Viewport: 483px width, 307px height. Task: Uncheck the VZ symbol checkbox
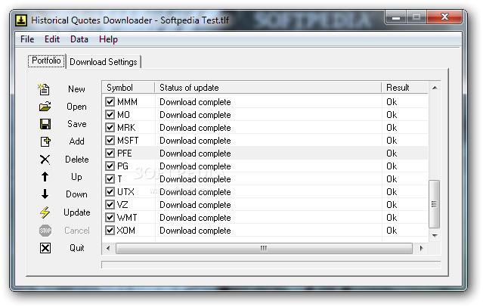click(110, 205)
